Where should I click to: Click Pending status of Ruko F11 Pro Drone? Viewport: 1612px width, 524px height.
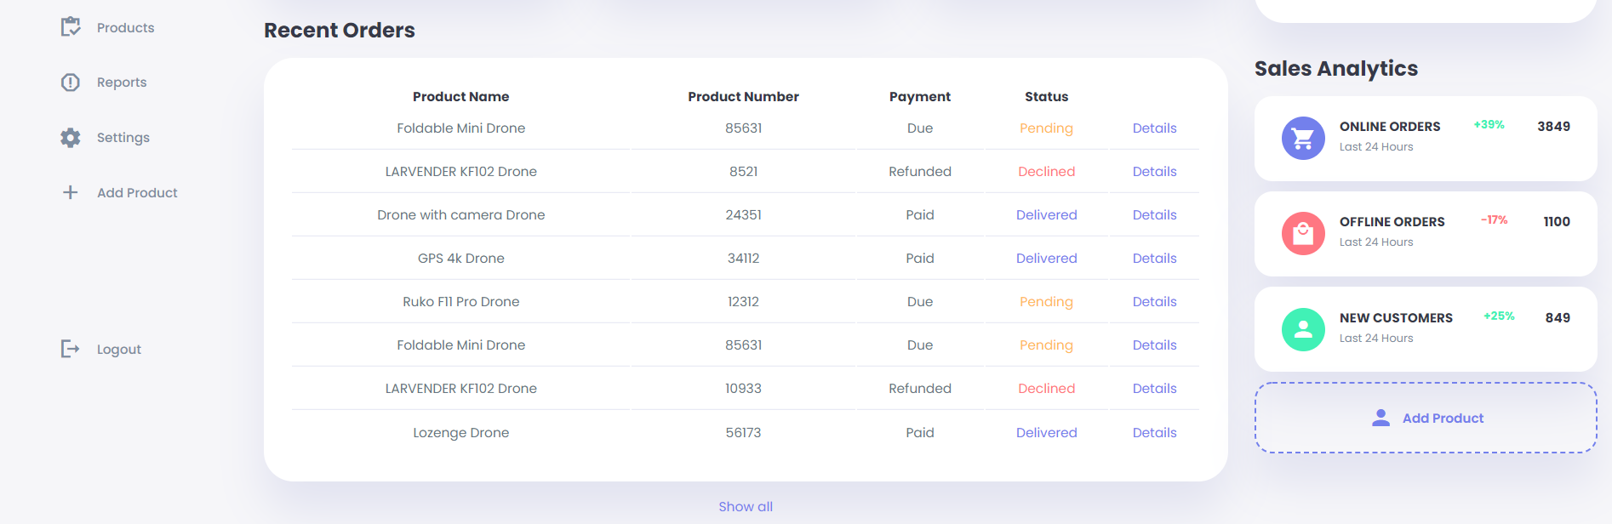pos(1046,302)
